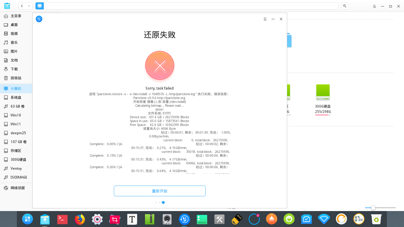Launch the screenshot tool in dock
404x227 pixels.
(115, 219)
